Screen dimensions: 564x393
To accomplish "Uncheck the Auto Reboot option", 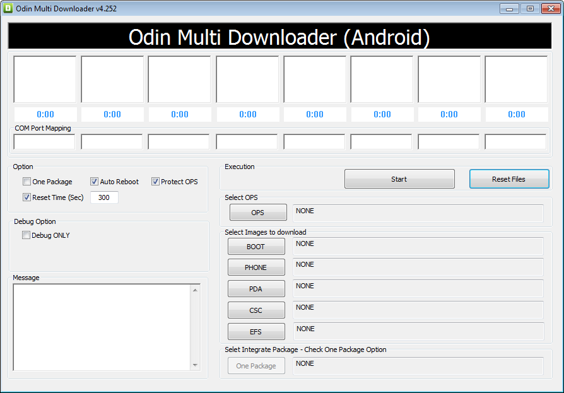I will 95,182.
